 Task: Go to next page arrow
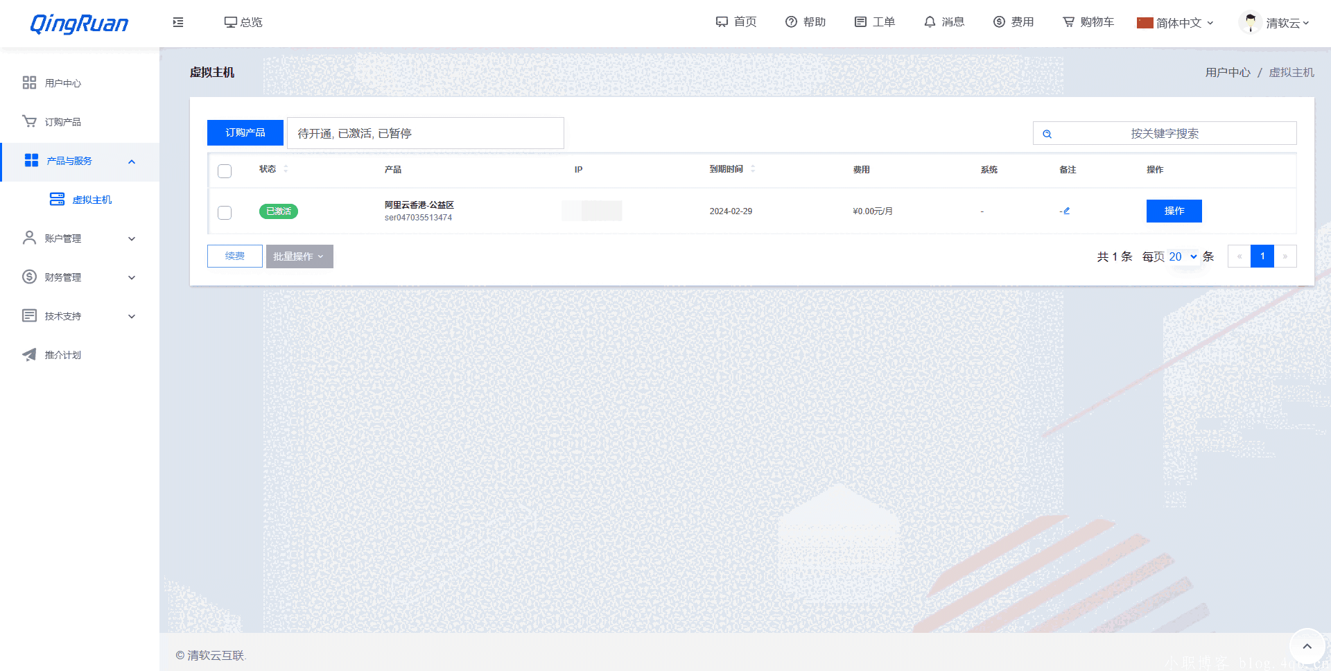(1285, 256)
